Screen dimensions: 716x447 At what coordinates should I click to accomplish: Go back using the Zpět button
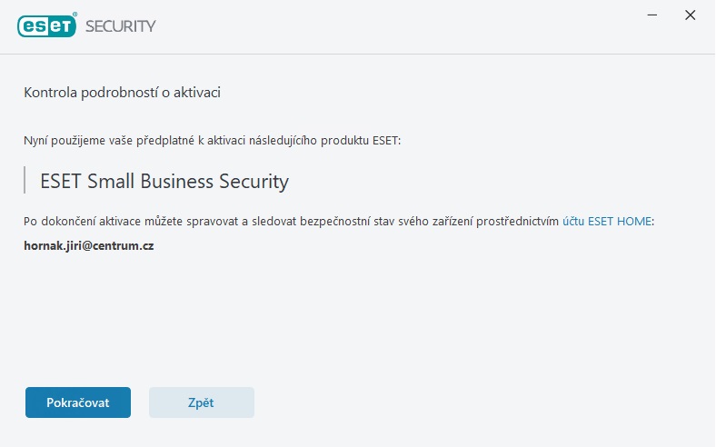pos(202,402)
